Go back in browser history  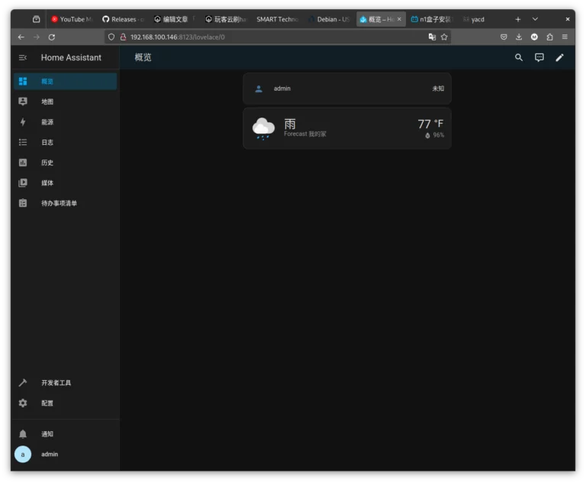[x=21, y=37]
